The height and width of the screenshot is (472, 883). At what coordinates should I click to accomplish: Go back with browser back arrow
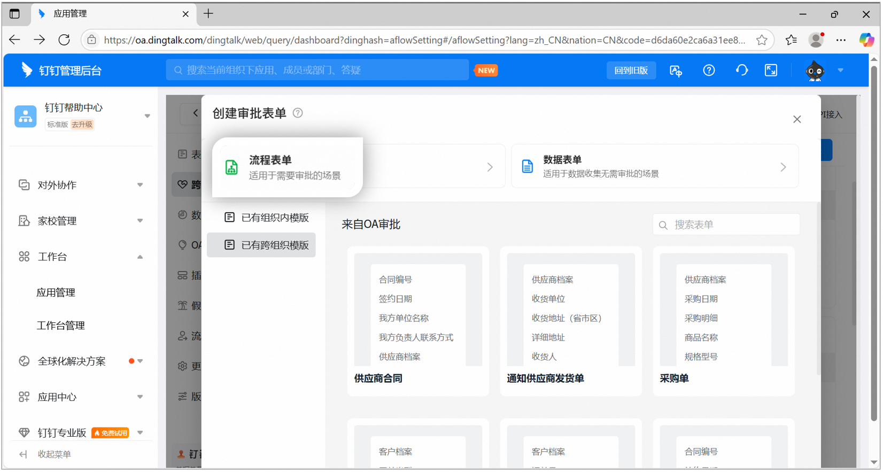click(15, 40)
